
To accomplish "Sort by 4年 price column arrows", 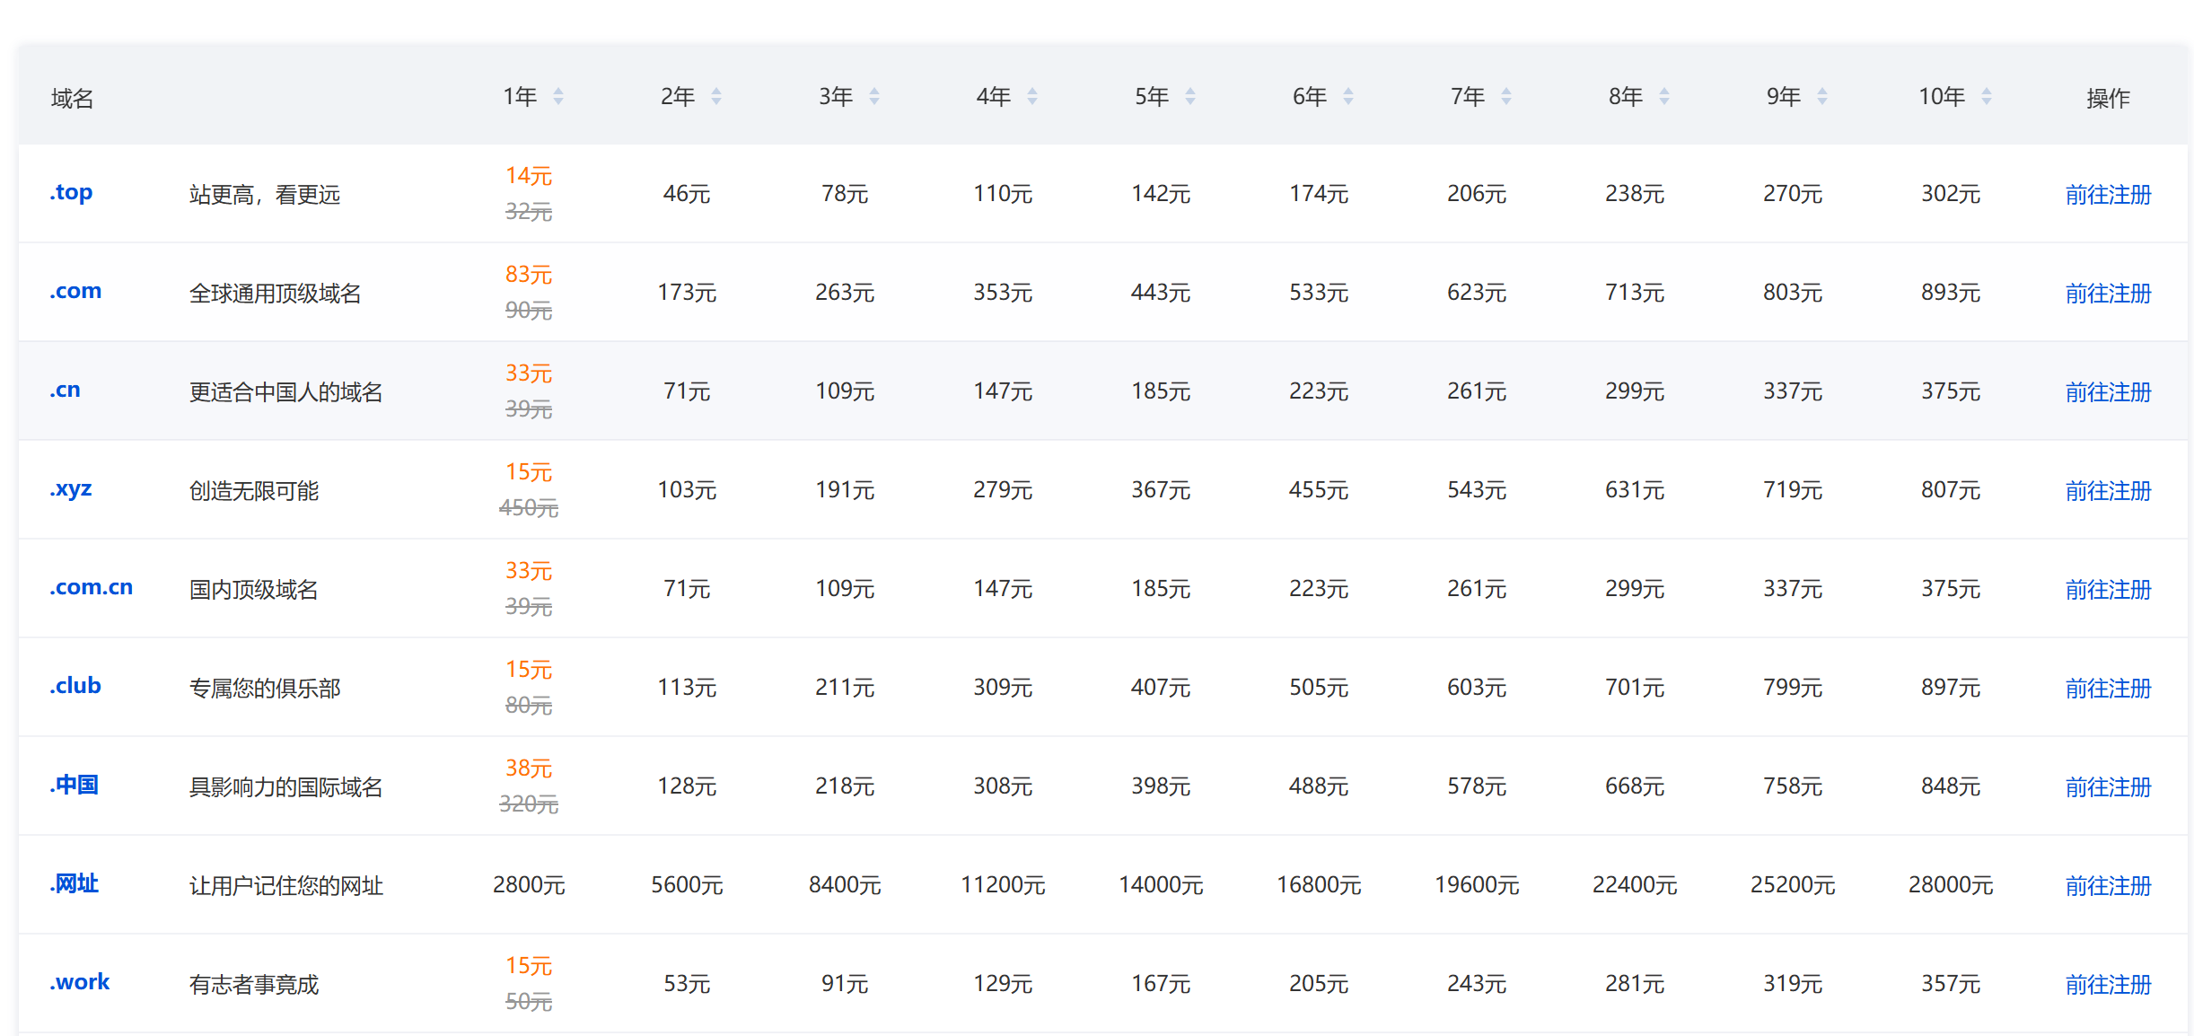I will 1032,96.
